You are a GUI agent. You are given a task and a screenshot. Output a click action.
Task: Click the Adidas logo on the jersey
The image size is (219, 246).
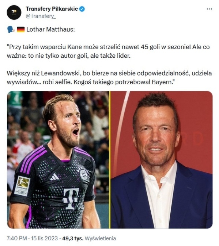54,177
